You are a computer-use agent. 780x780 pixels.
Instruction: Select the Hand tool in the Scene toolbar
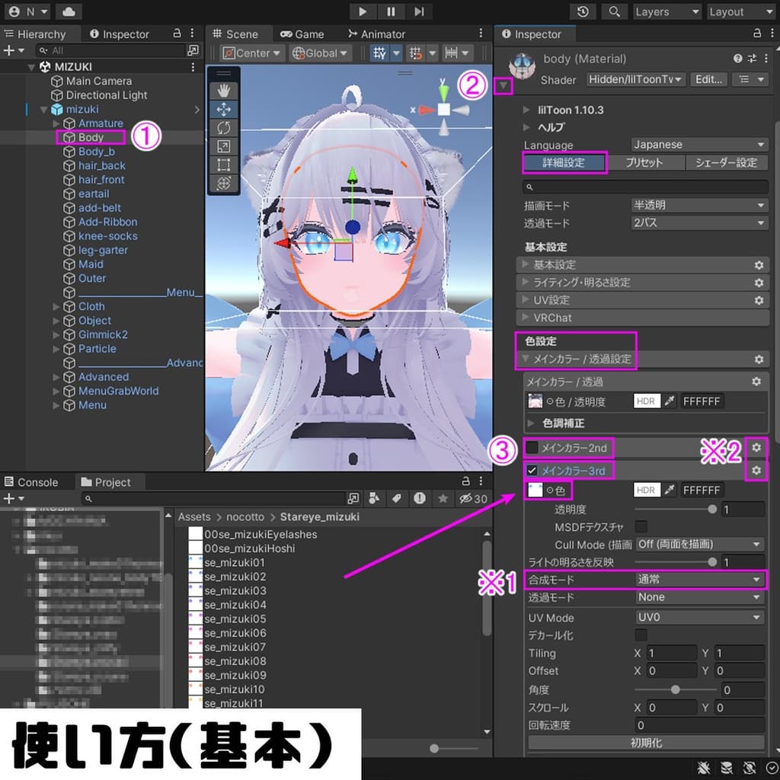(x=222, y=90)
